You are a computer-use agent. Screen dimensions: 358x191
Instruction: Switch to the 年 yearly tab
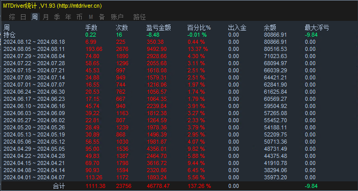[x=68, y=17]
